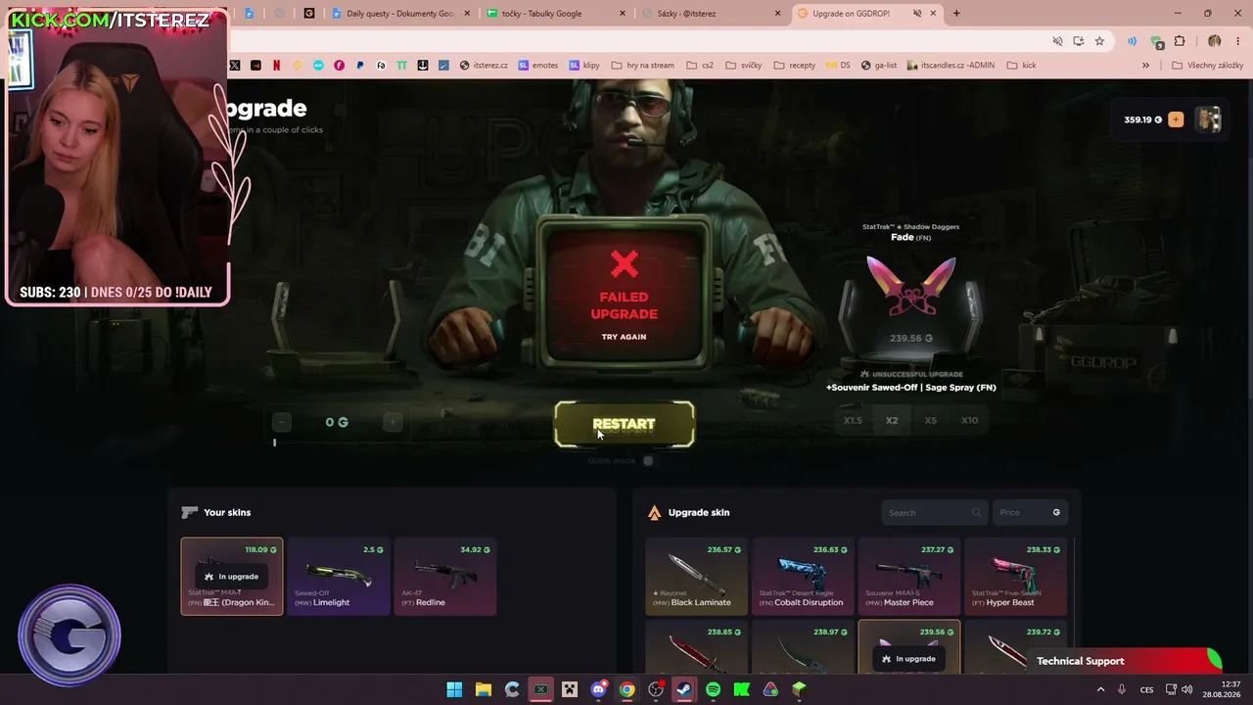The image size is (1253, 705).
Task: Open Google Chrome from the taskbar
Action: [626, 689]
